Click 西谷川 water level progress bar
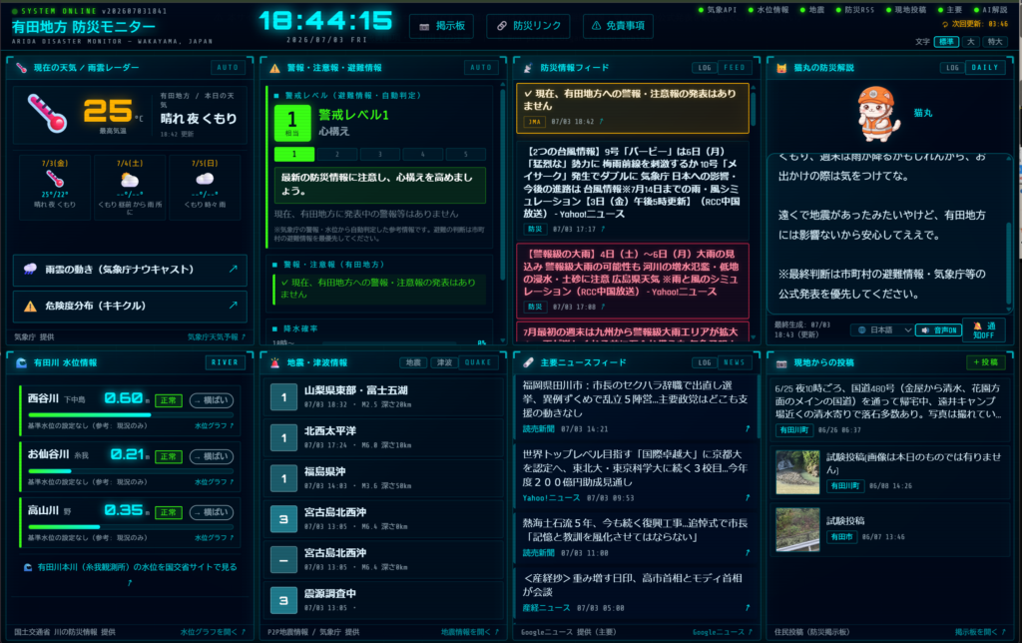The width and height of the screenshot is (1022, 643). (x=131, y=414)
